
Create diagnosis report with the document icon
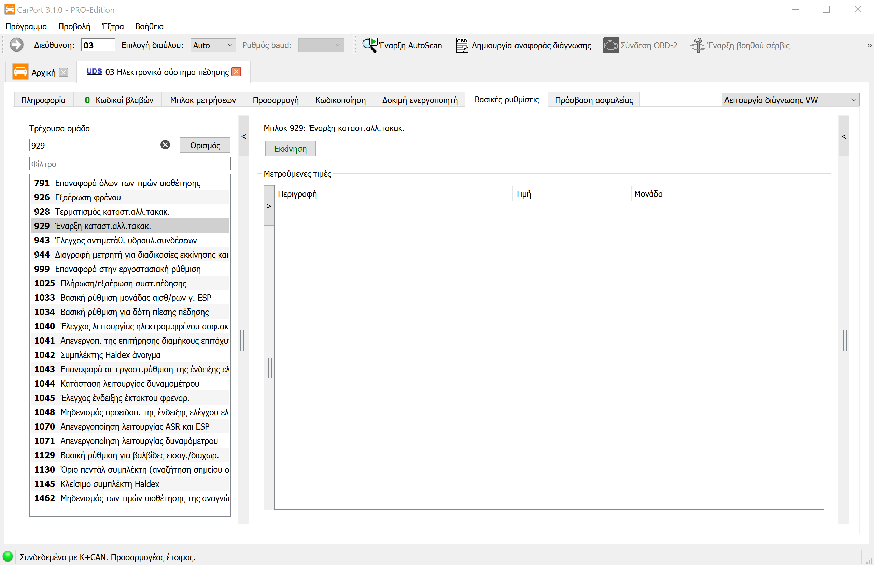tap(462, 45)
